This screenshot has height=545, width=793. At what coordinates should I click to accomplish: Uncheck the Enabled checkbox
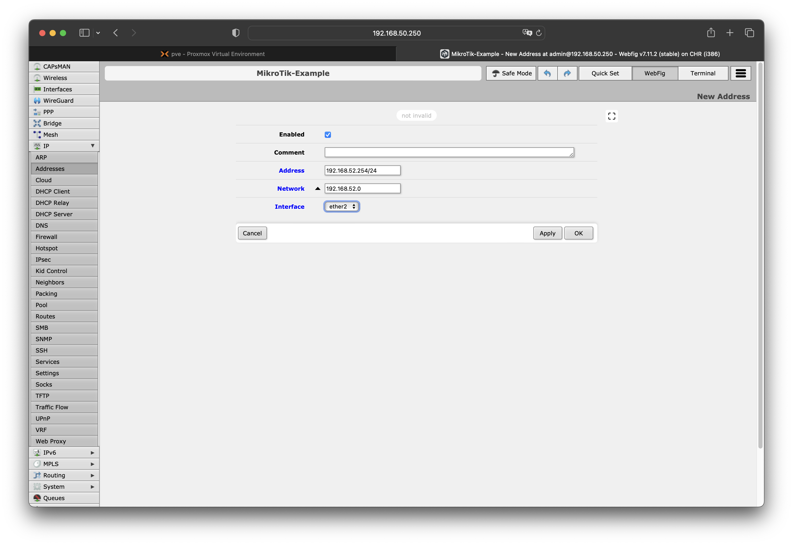[328, 134]
